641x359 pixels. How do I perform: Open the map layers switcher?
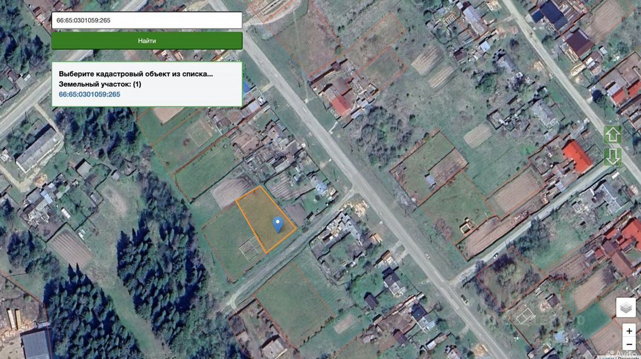coord(626,307)
